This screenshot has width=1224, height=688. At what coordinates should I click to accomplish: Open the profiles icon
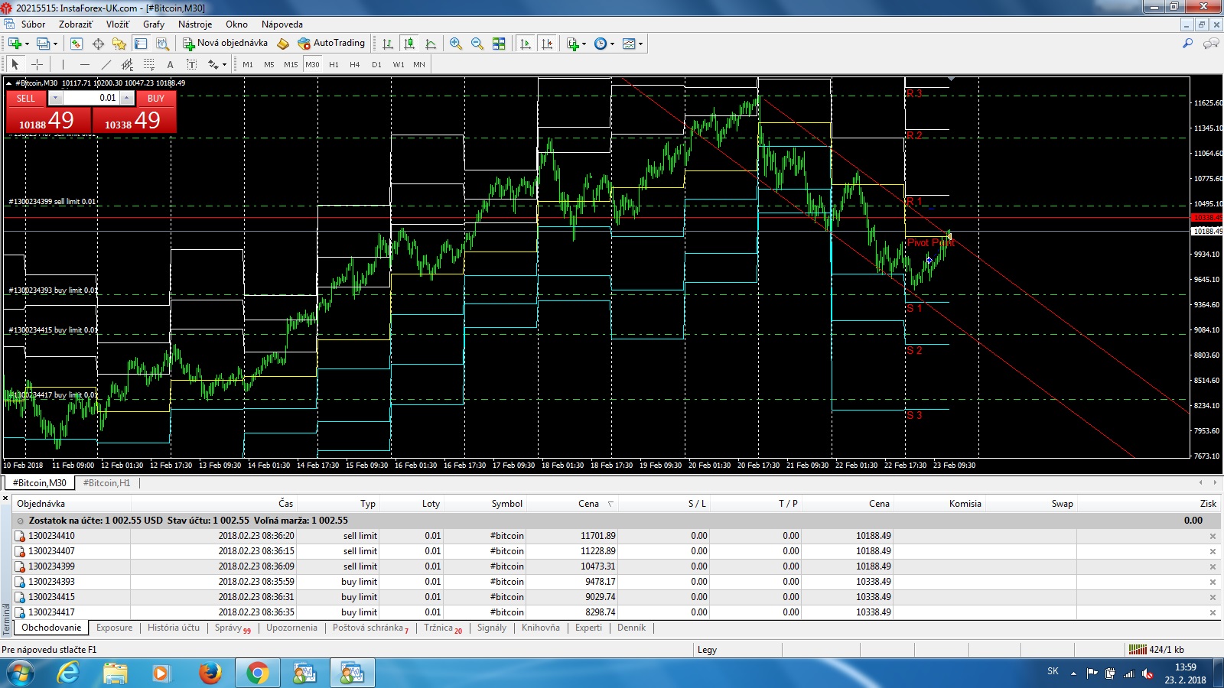44,44
